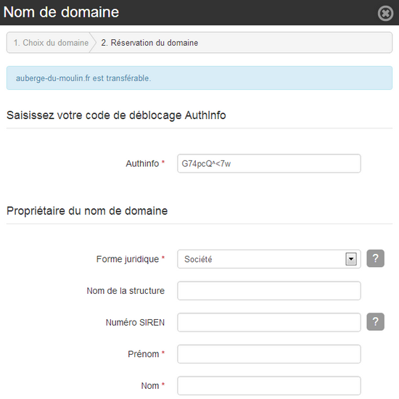Open help for Numéro SIREN field
This screenshot has width=399, height=399.
coord(375,321)
